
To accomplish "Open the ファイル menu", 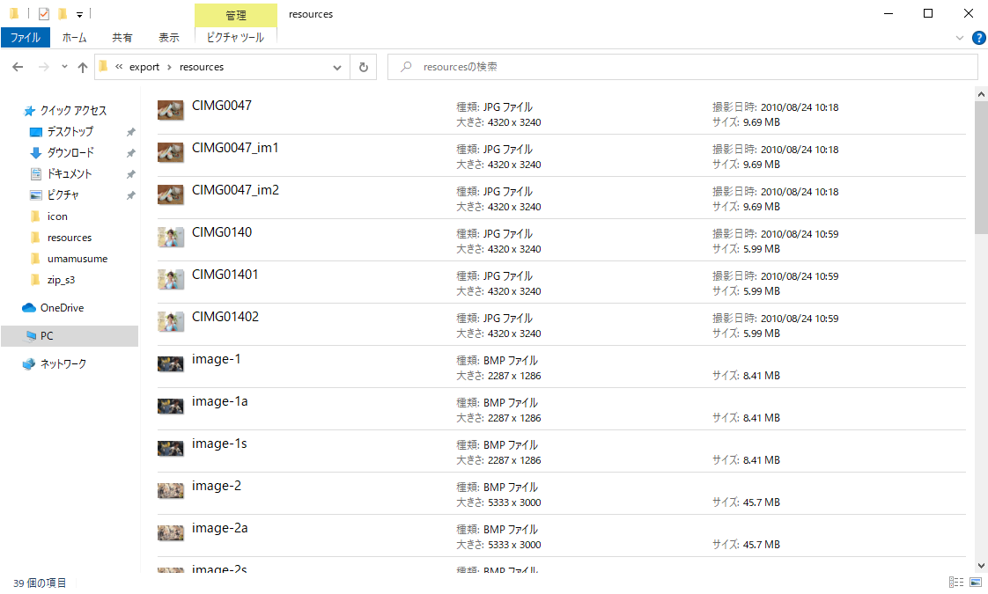I will click(26, 38).
